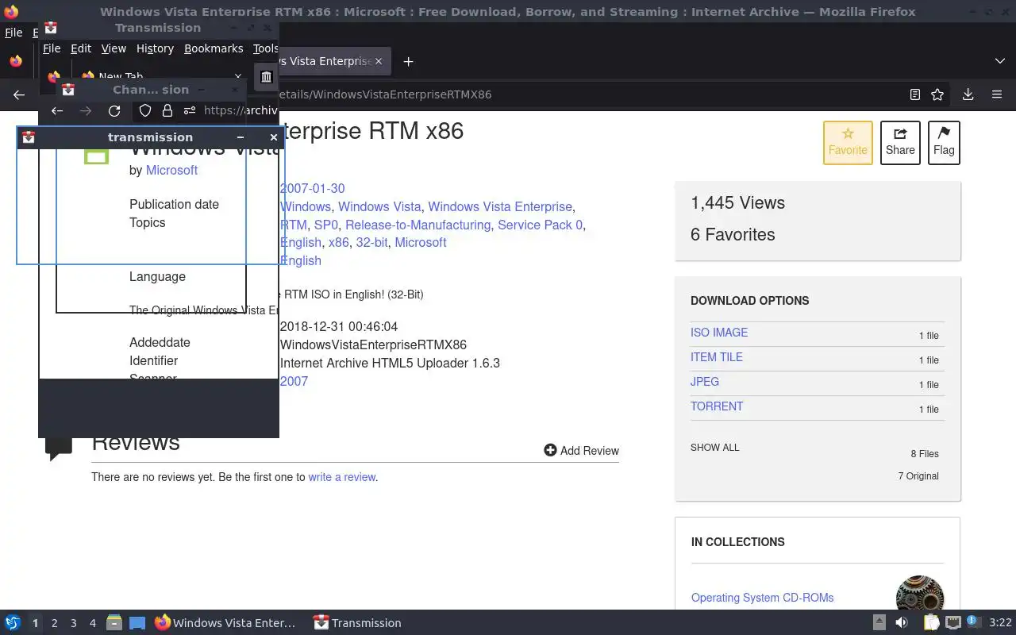1016x635 pixels.
Task: Click the 32-bit topic link
Action: pos(371,242)
